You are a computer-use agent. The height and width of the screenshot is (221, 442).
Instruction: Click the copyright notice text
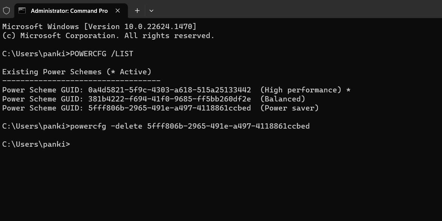pyautogui.click(x=107, y=35)
